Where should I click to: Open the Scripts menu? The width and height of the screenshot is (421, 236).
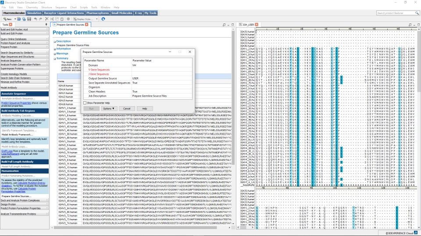click(x=84, y=7)
